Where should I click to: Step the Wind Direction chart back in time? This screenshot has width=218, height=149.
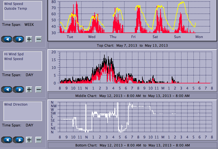pos(7,140)
